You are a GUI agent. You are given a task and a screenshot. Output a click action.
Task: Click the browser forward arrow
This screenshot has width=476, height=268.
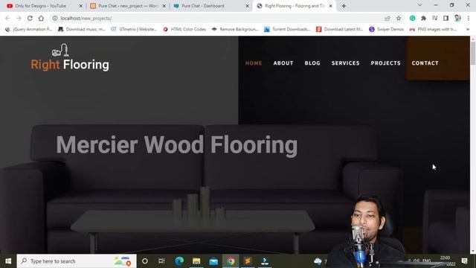coord(19,18)
